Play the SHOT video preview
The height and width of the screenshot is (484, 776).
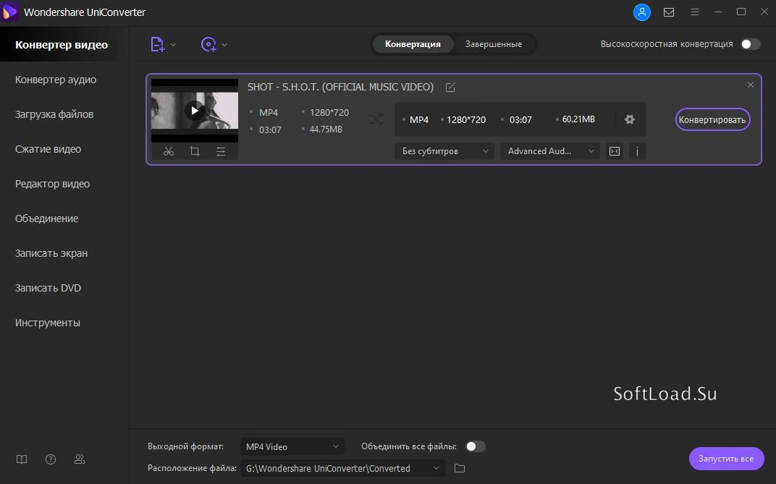(x=195, y=111)
